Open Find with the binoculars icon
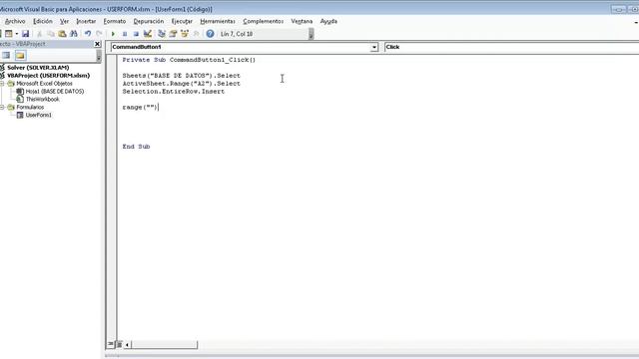Image resolution: width=639 pixels, height=359 pixels. tap(73, 34)
